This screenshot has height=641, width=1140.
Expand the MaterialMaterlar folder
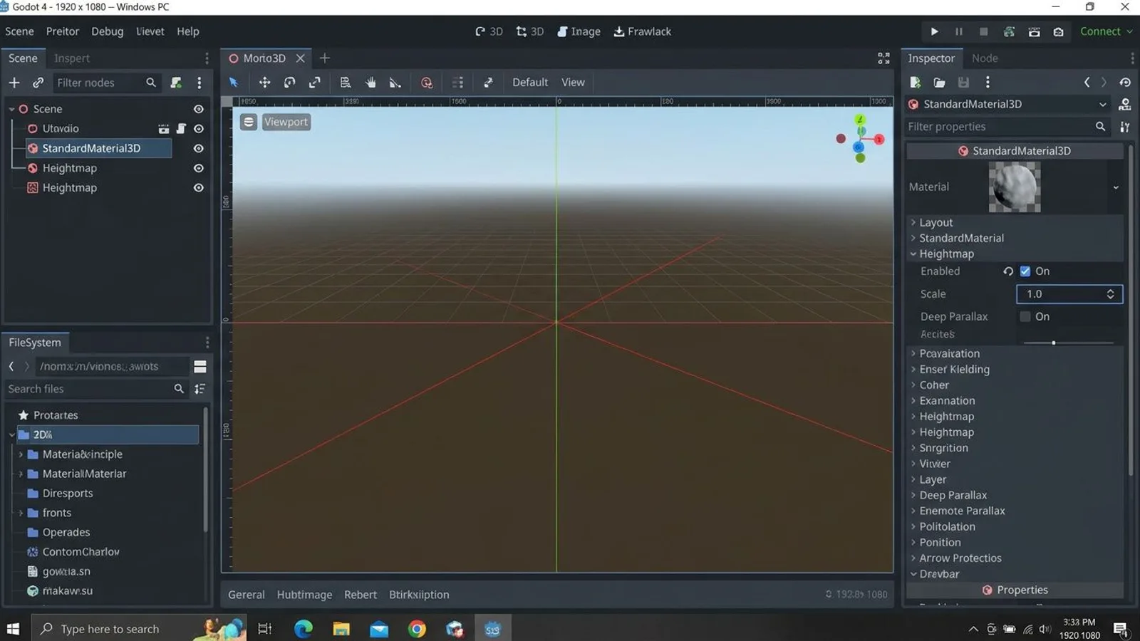tap(21, 474)
